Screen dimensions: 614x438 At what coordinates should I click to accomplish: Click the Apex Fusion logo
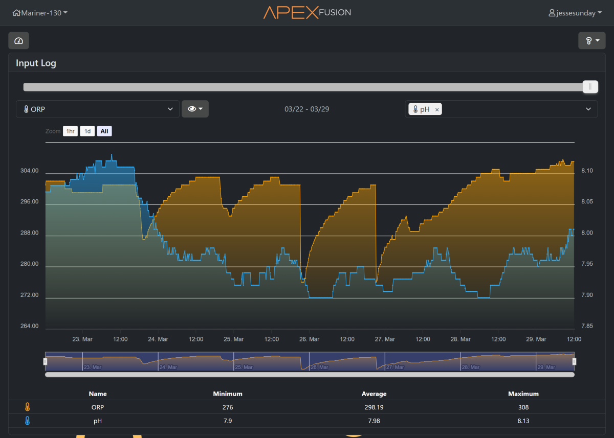point(307,12)
